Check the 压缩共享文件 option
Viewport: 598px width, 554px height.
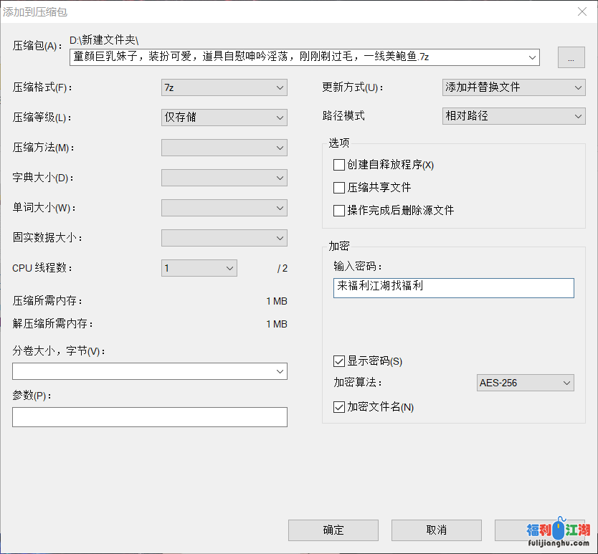339,188
